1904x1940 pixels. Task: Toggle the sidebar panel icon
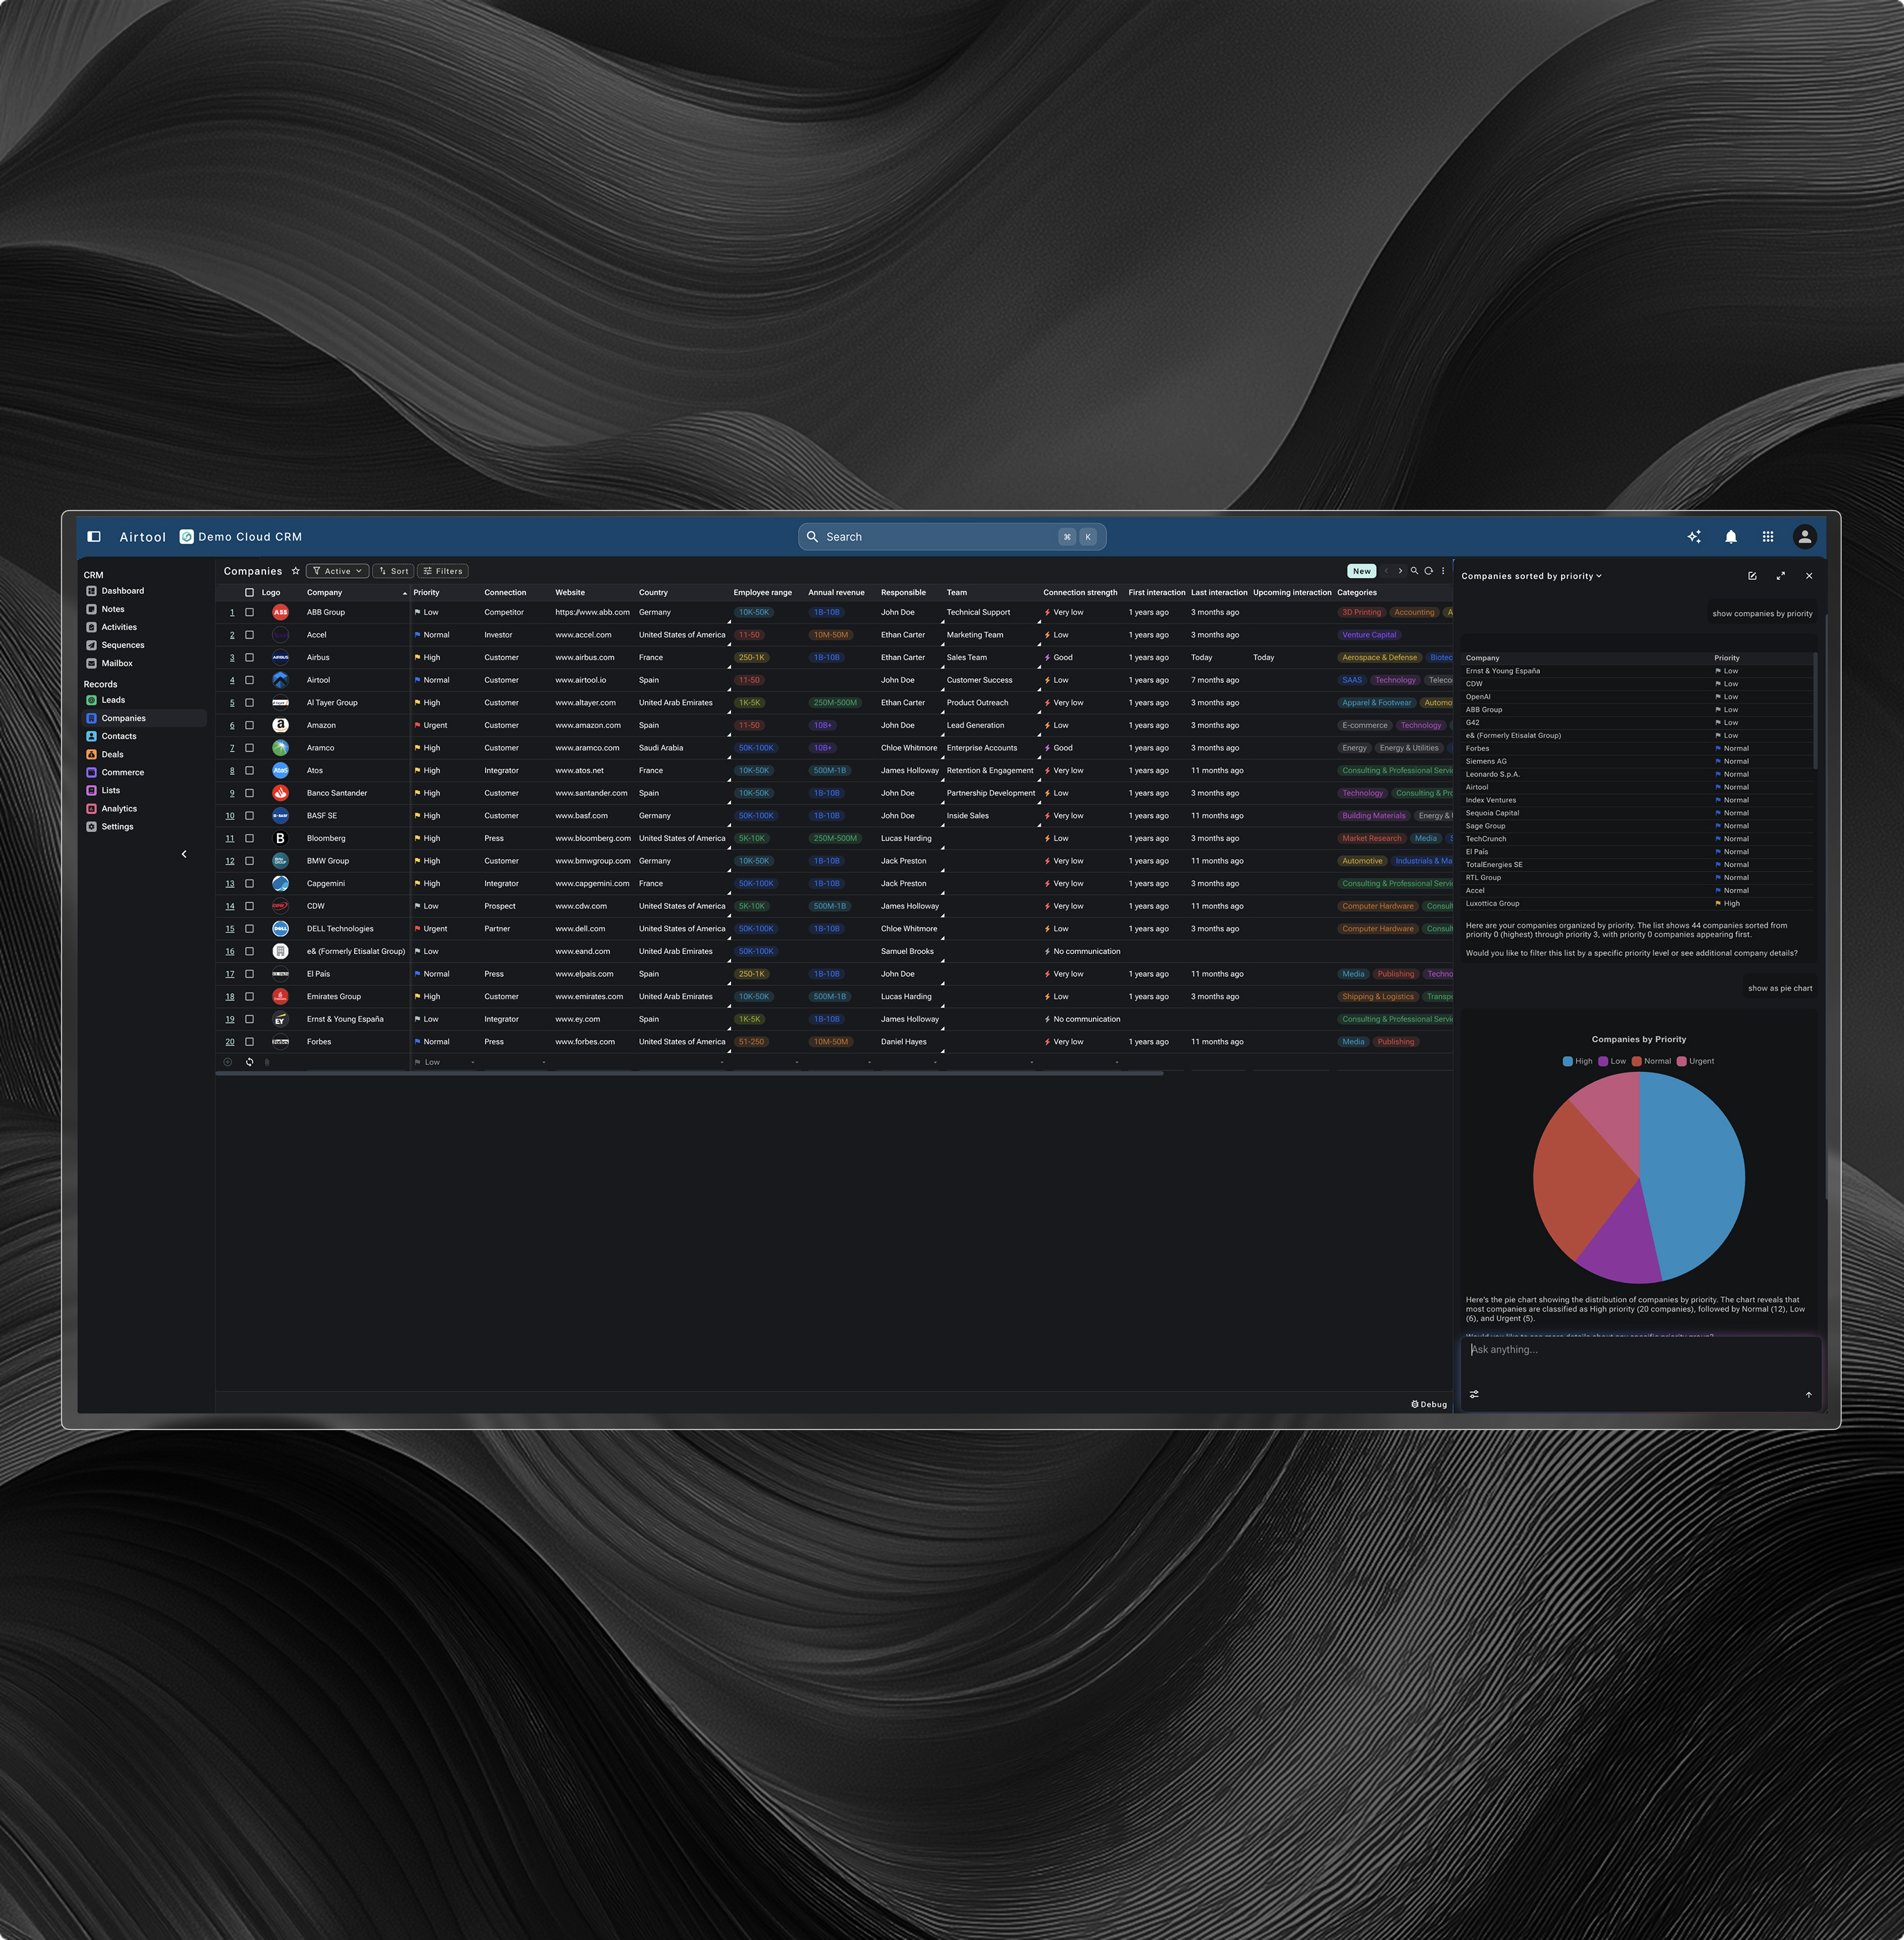pos(94,537)
